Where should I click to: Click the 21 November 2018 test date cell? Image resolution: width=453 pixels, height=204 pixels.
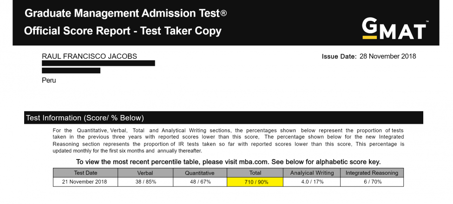tap(85, 182)
